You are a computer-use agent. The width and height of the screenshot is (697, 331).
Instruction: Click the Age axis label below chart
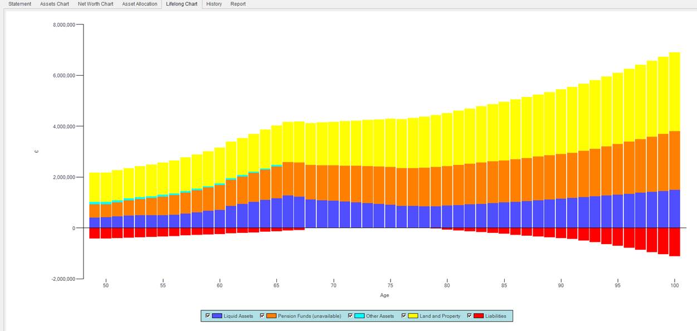(384, 295)
